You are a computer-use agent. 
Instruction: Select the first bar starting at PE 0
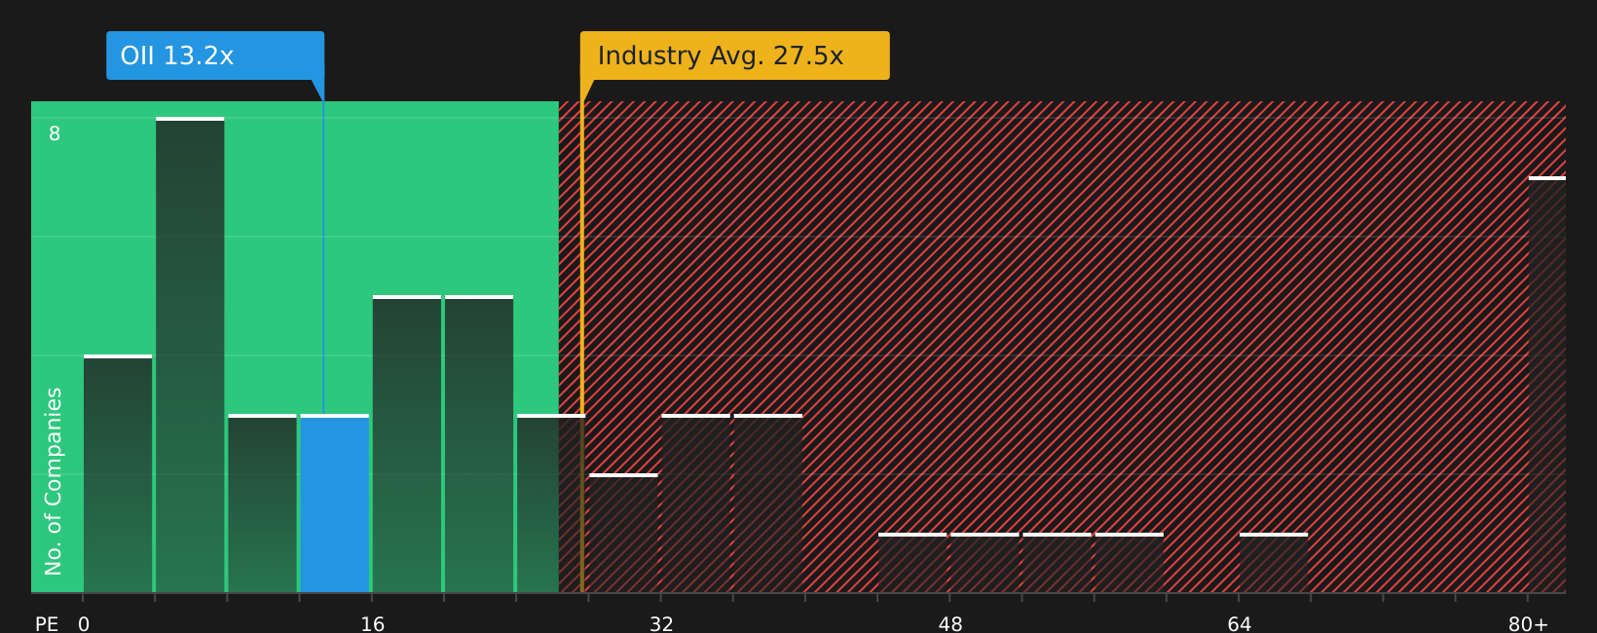point(118,473)
